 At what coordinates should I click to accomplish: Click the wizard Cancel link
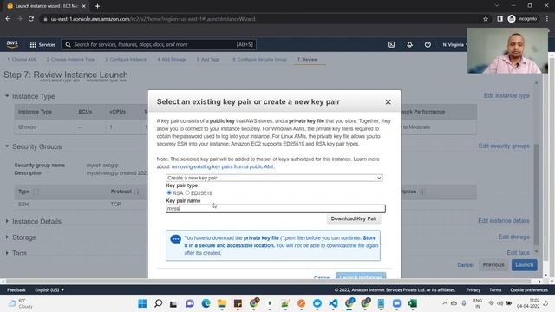click(466, 265)
